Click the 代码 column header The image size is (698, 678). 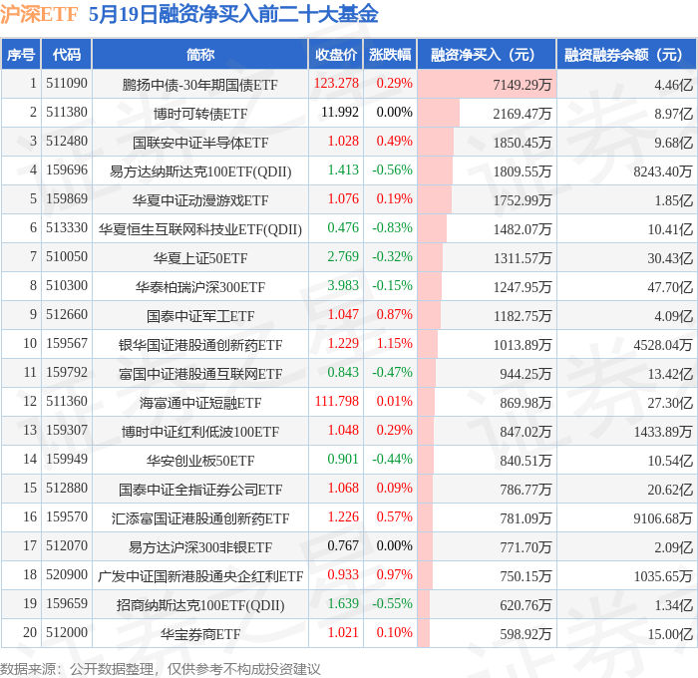pos(67,54)
